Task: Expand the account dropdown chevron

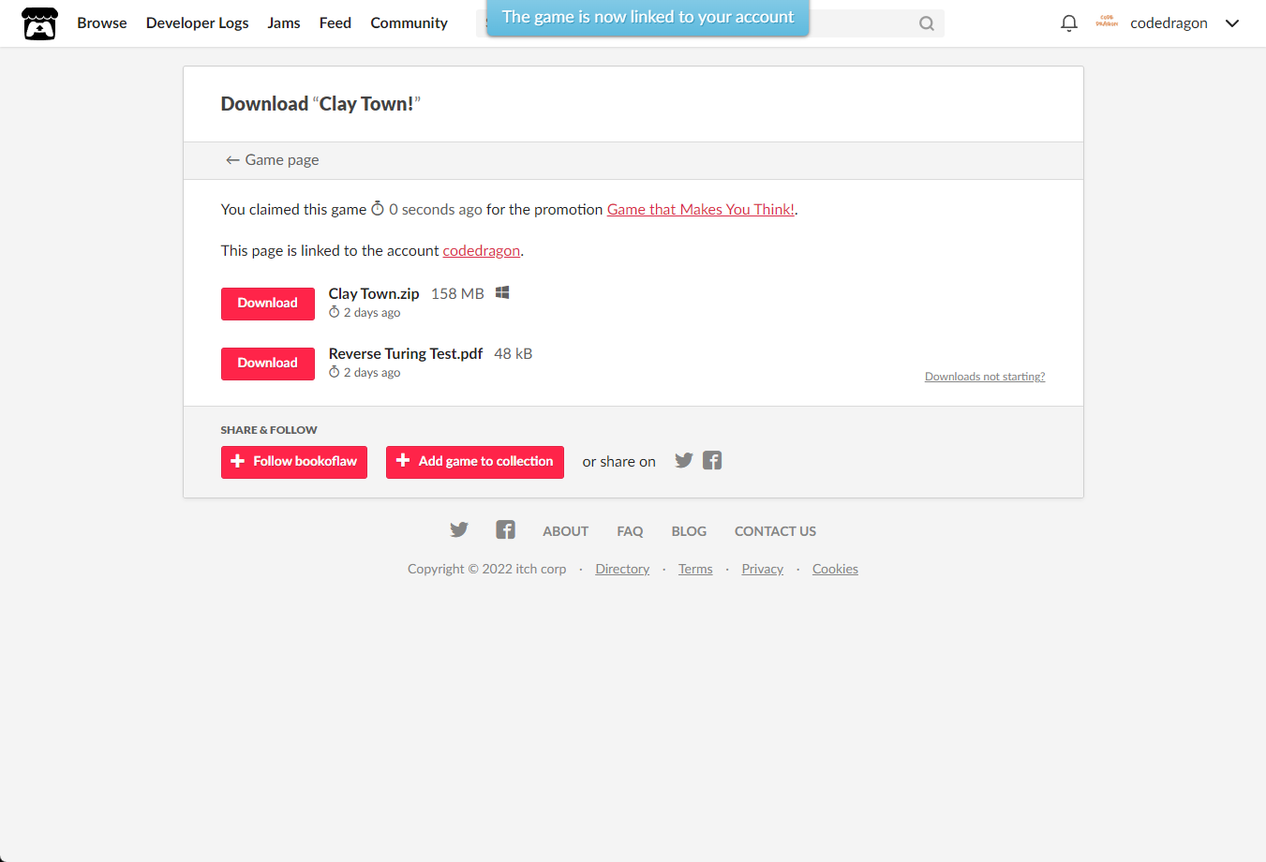Action: pos(1232,23)
